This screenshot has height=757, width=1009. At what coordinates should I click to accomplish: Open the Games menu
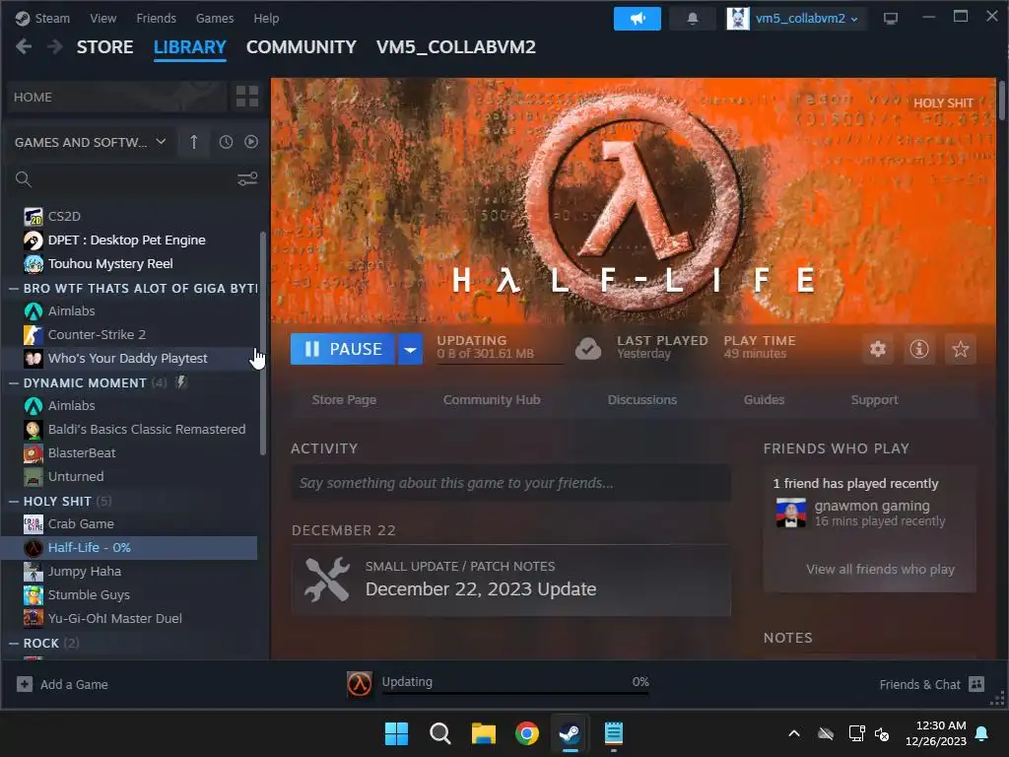tap(215, 18)
